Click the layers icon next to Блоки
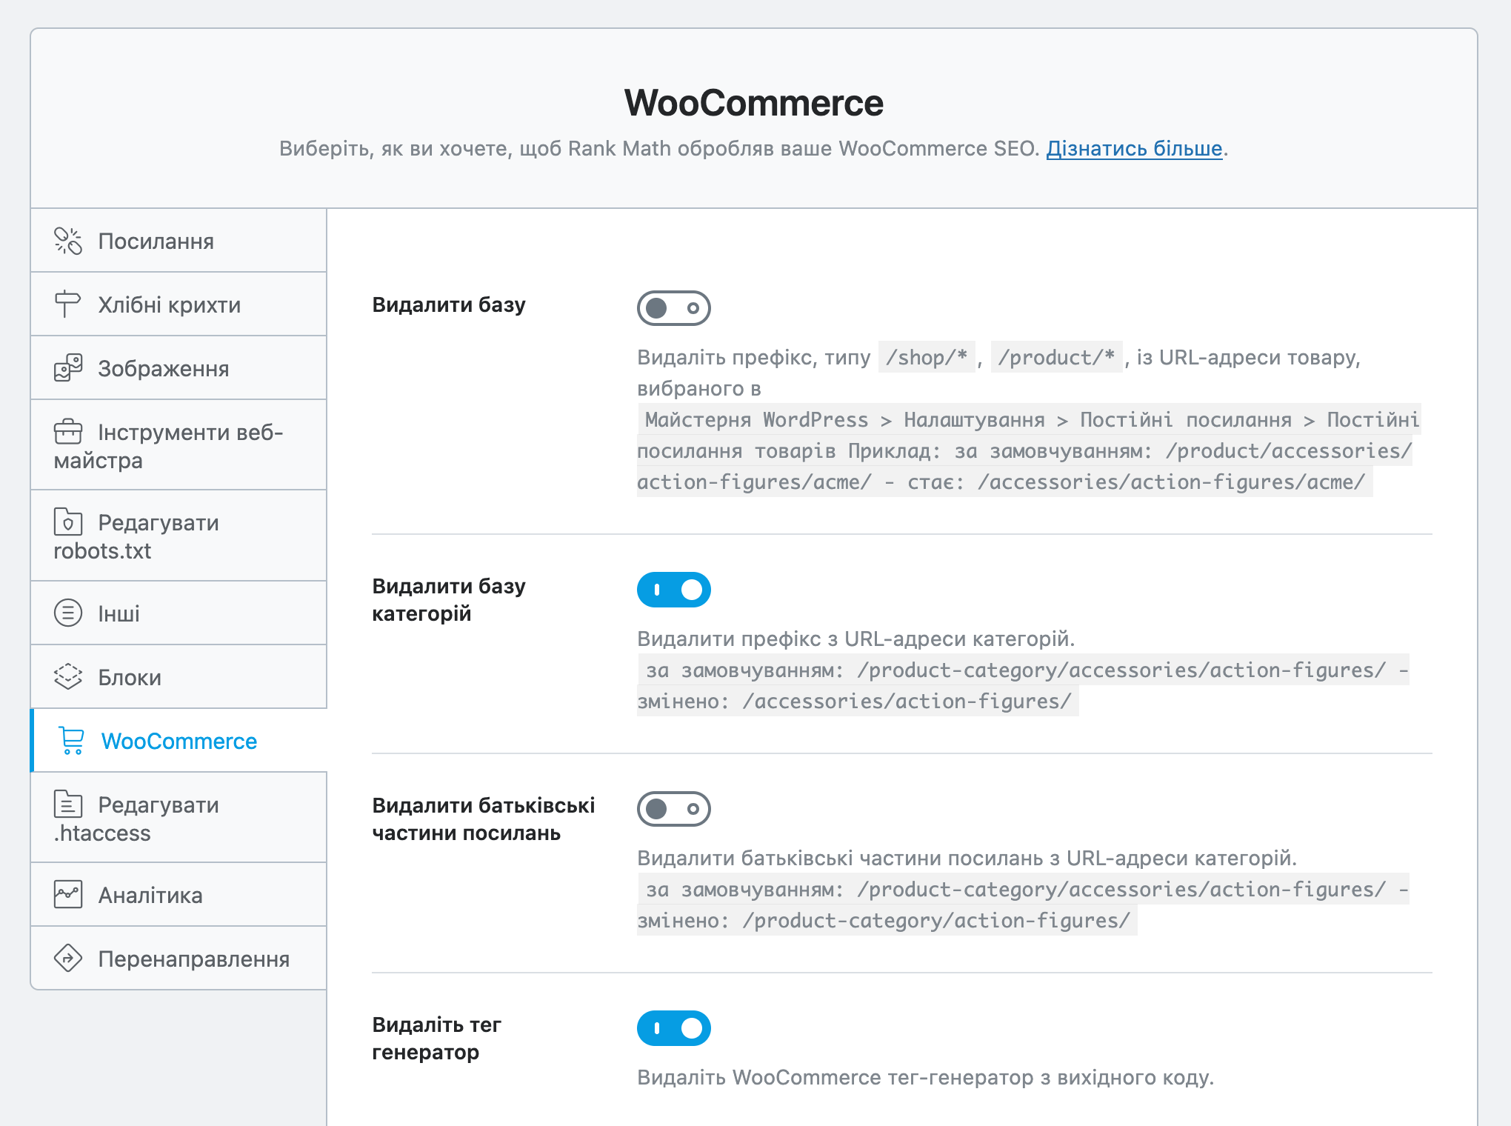The width and height of the screenshot is (1511, 1126). click(68, 677)
